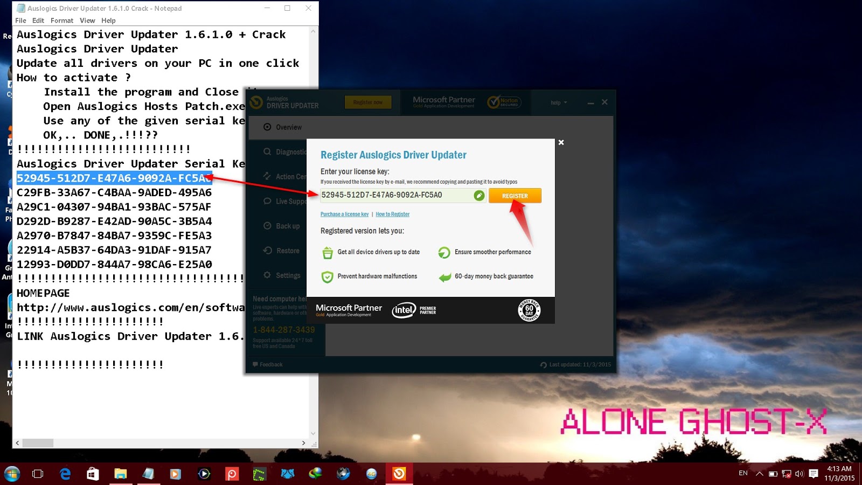Click serial key D292D-B9287-E42AD-90A5C-3B5A4
The width and height of the screenshot is (862, 485).
point(114,221)
